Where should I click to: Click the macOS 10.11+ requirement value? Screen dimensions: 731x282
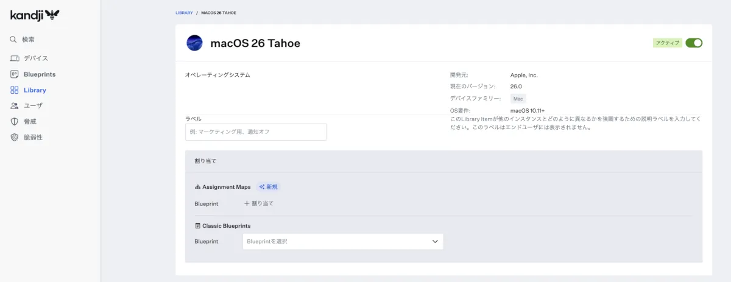click(x=528, y=110)
